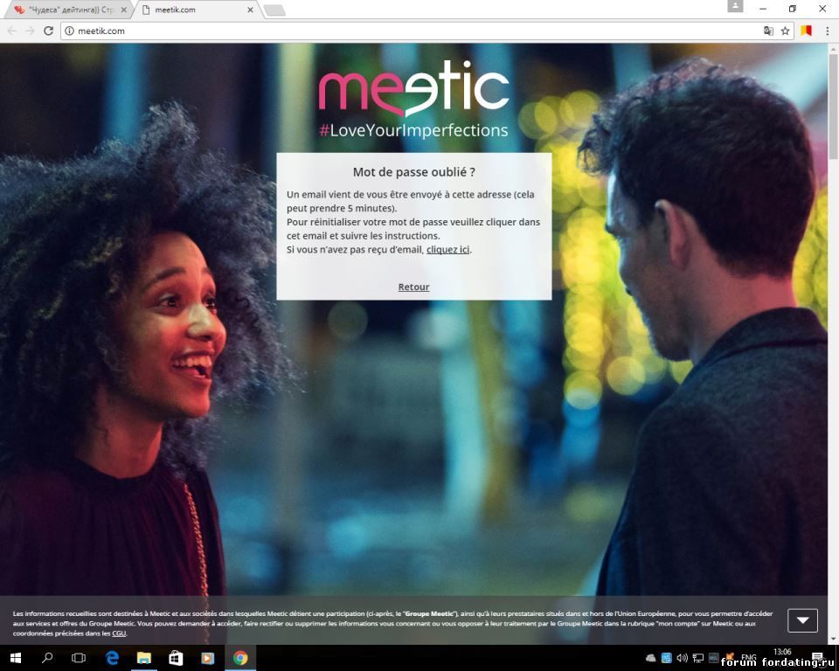Screen dimensions: 839x671
Task: Click the "Retour" link
Action: (x=413, y=287)
